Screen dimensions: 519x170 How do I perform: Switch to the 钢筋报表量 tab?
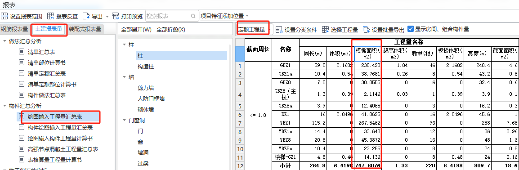pyautogui.click(x=14, y=29)
